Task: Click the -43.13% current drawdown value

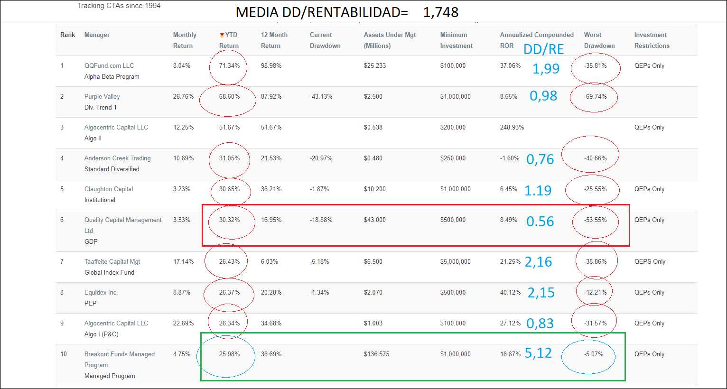Action: click(321, 97)
